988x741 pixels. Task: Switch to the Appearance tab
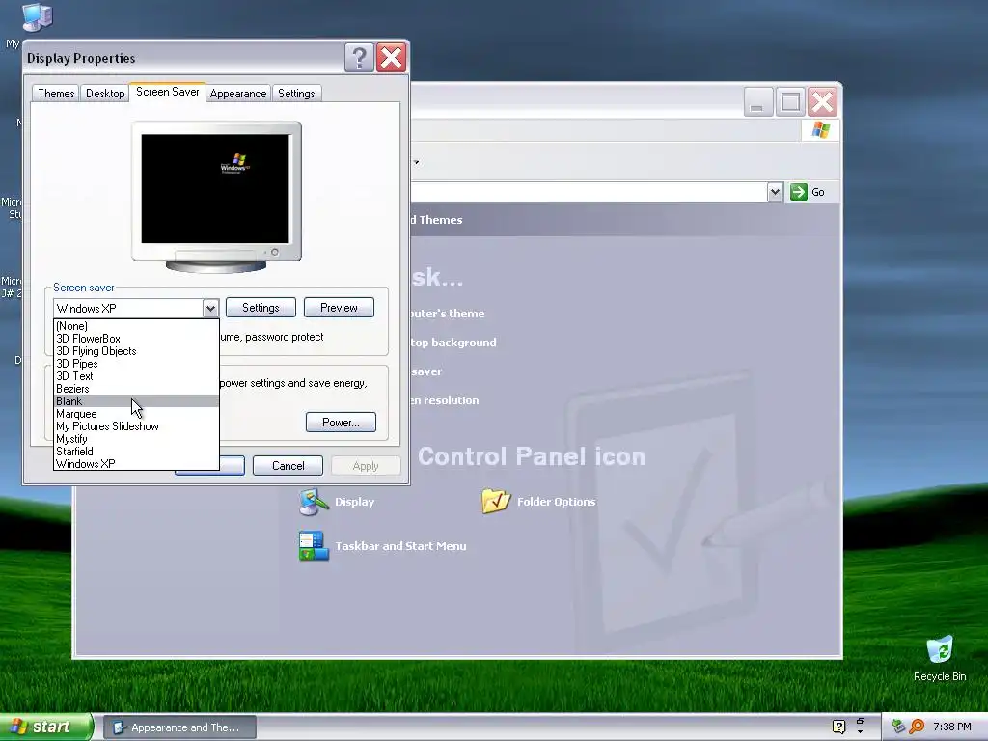click(238, 94)
